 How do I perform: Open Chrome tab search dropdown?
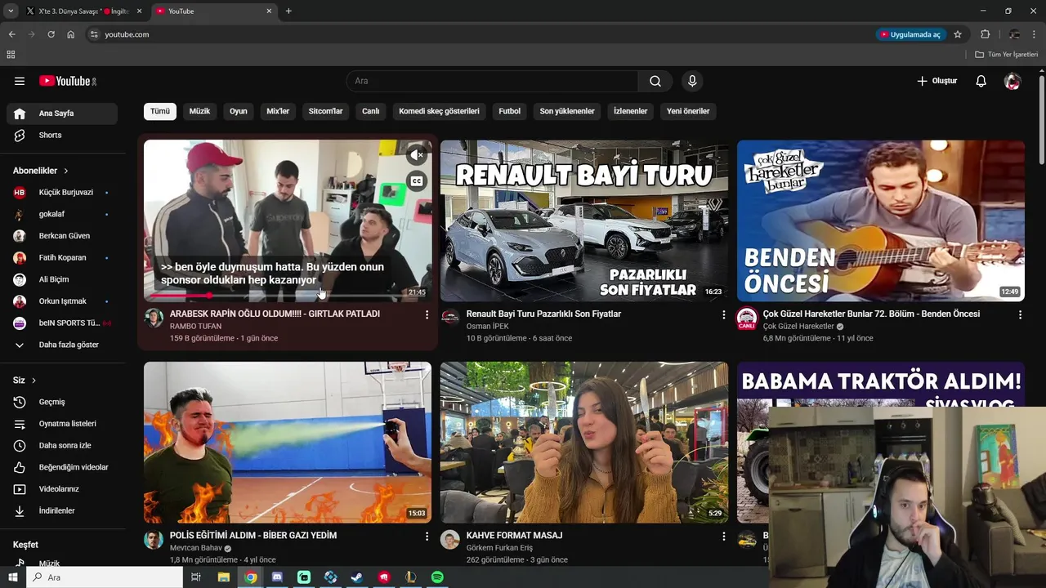point(11,11)
